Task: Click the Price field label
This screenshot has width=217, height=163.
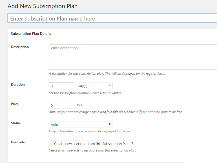Action: (15, 104)
